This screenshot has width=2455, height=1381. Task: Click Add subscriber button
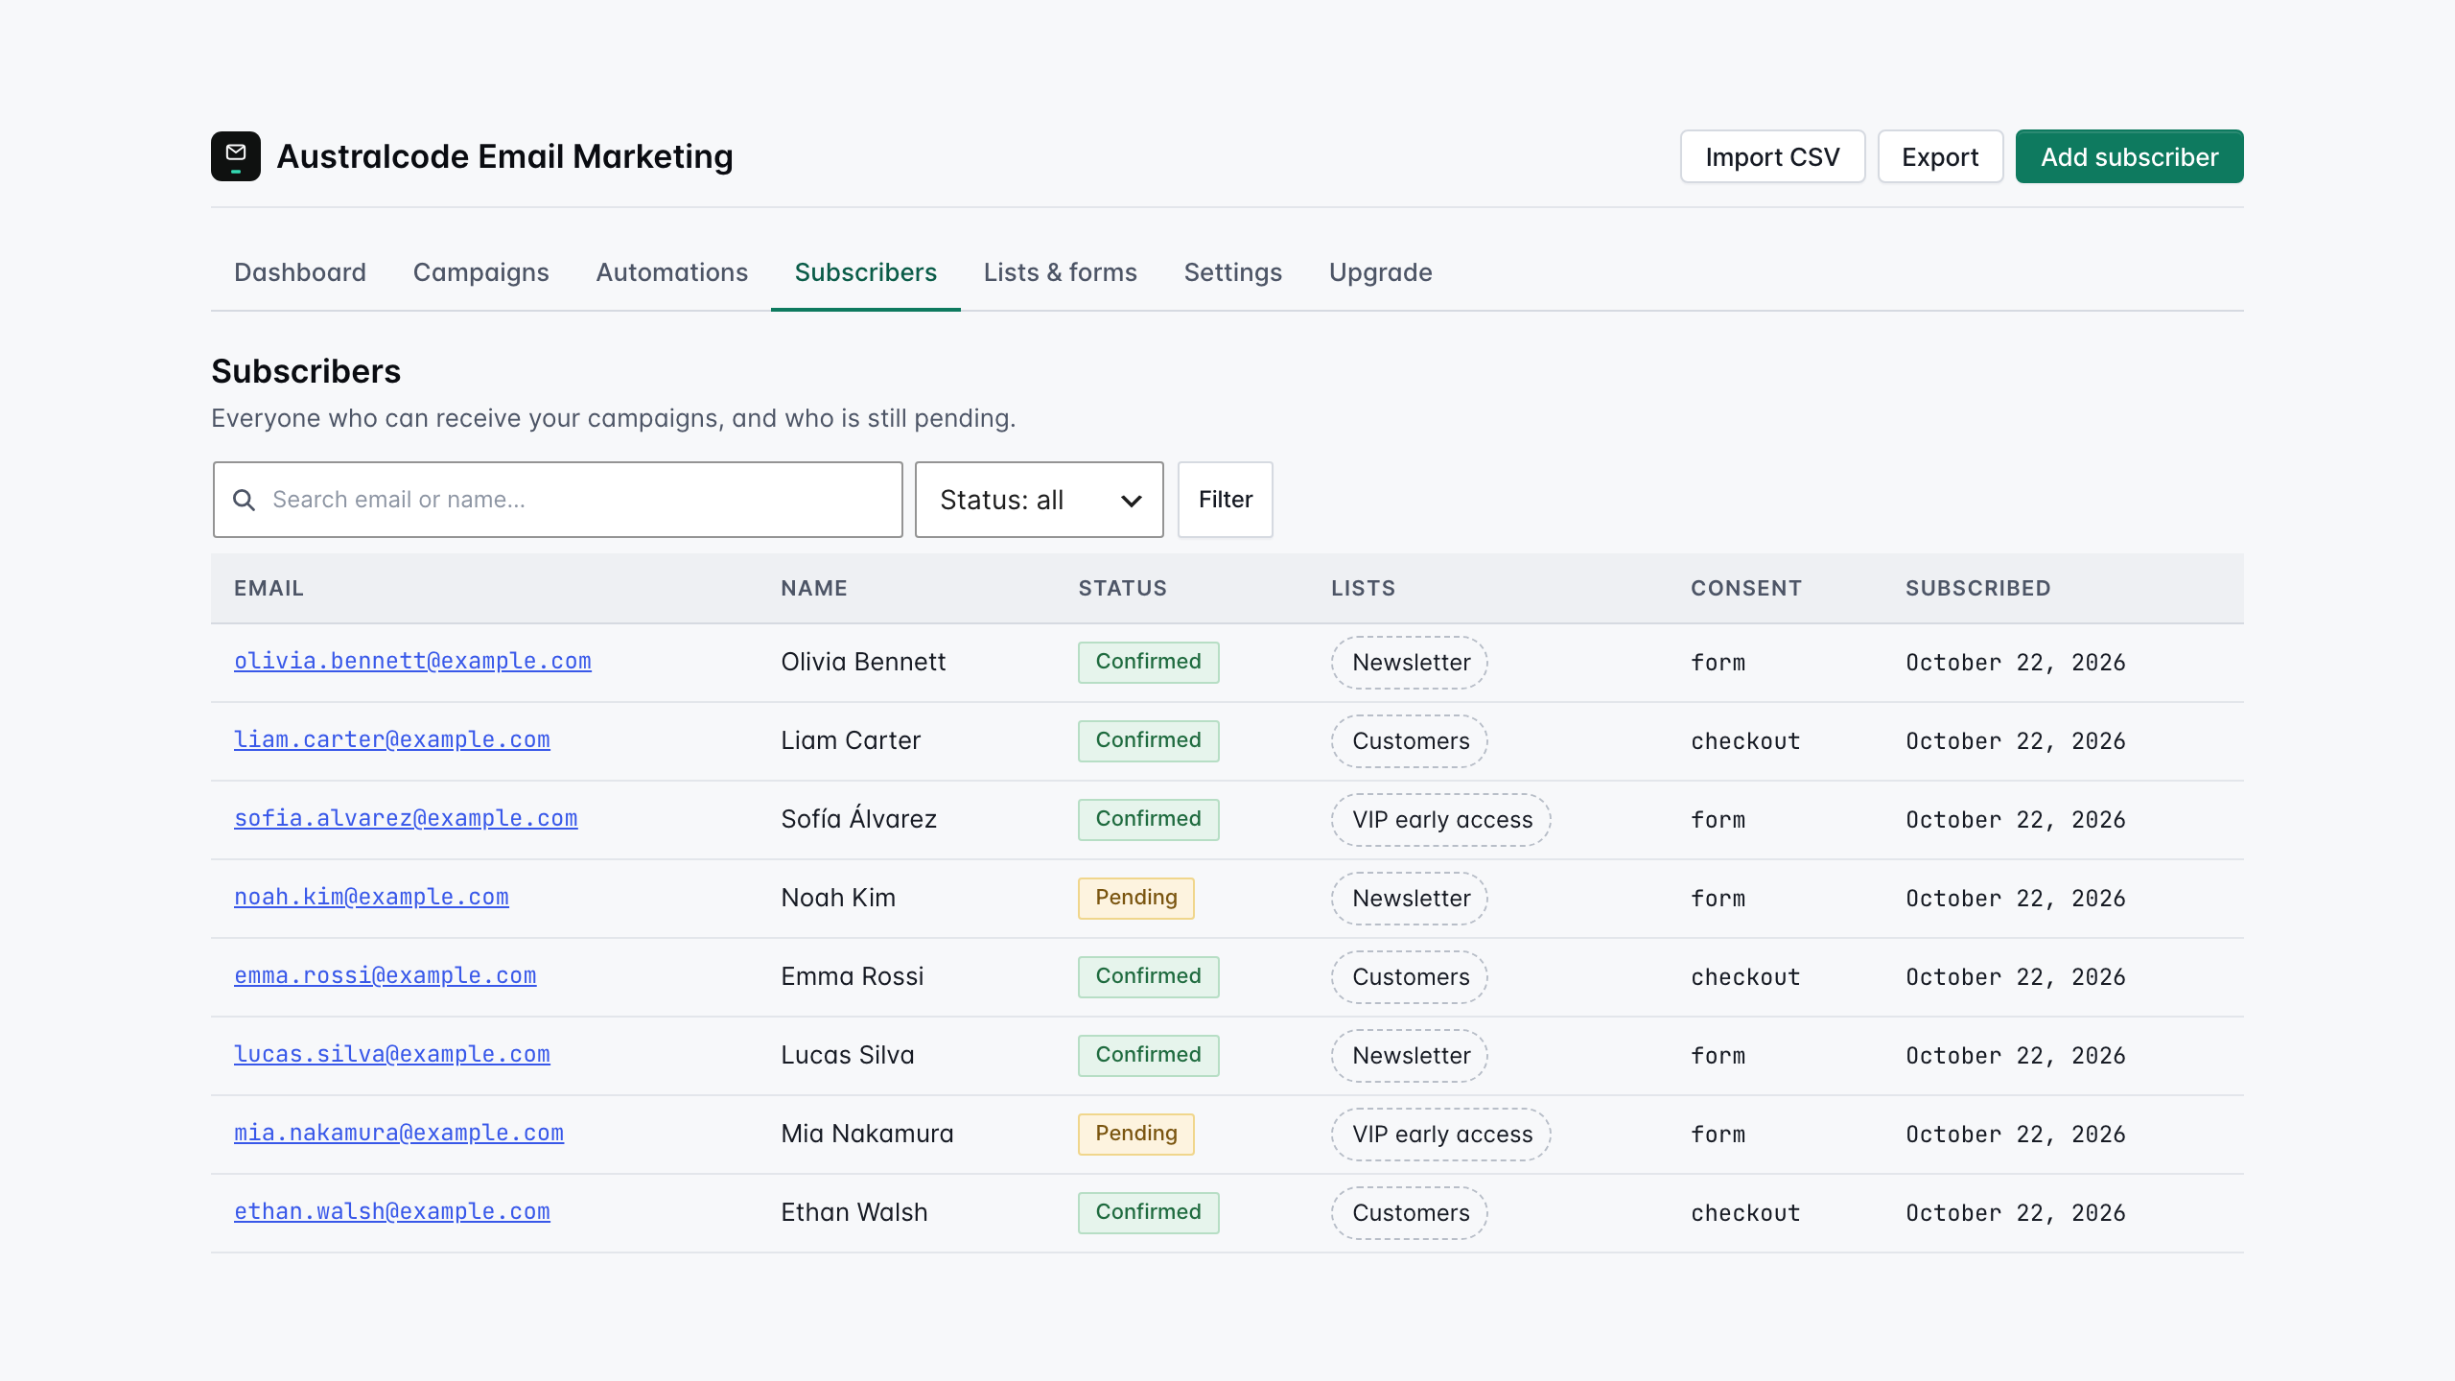[2129, 156]
